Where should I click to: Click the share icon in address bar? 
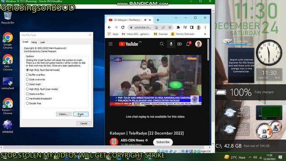[x=163, y=27]
